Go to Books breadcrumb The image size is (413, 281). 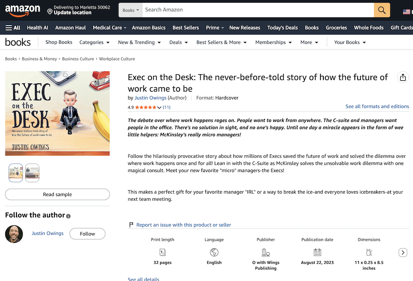pyautogui.click(x=11, y=59)
